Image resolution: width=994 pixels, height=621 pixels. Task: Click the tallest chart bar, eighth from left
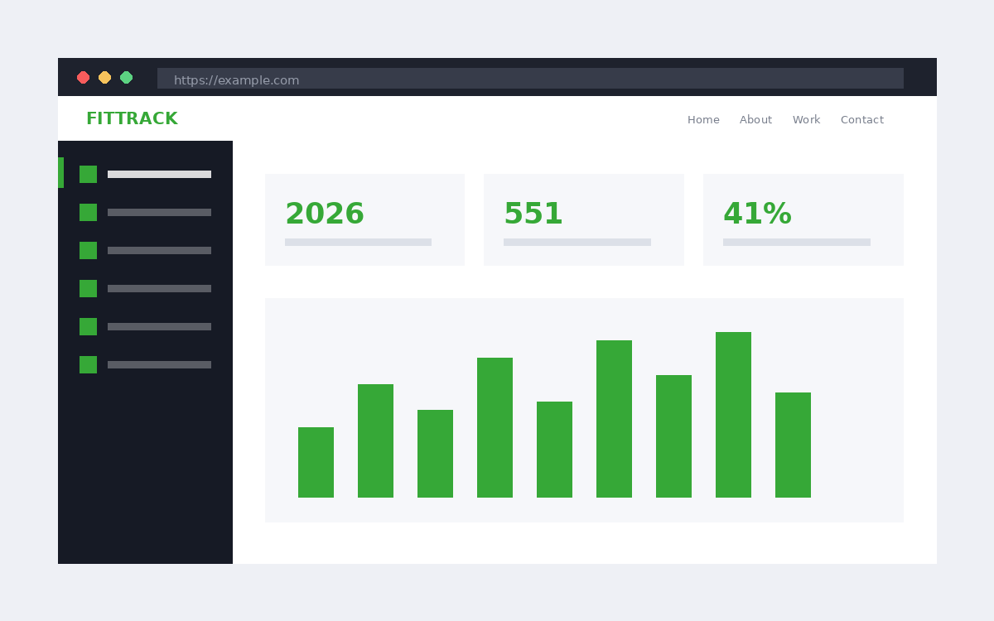733,415
